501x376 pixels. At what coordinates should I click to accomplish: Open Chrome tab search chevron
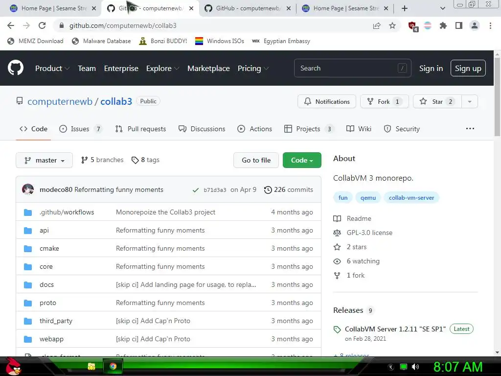442,8
